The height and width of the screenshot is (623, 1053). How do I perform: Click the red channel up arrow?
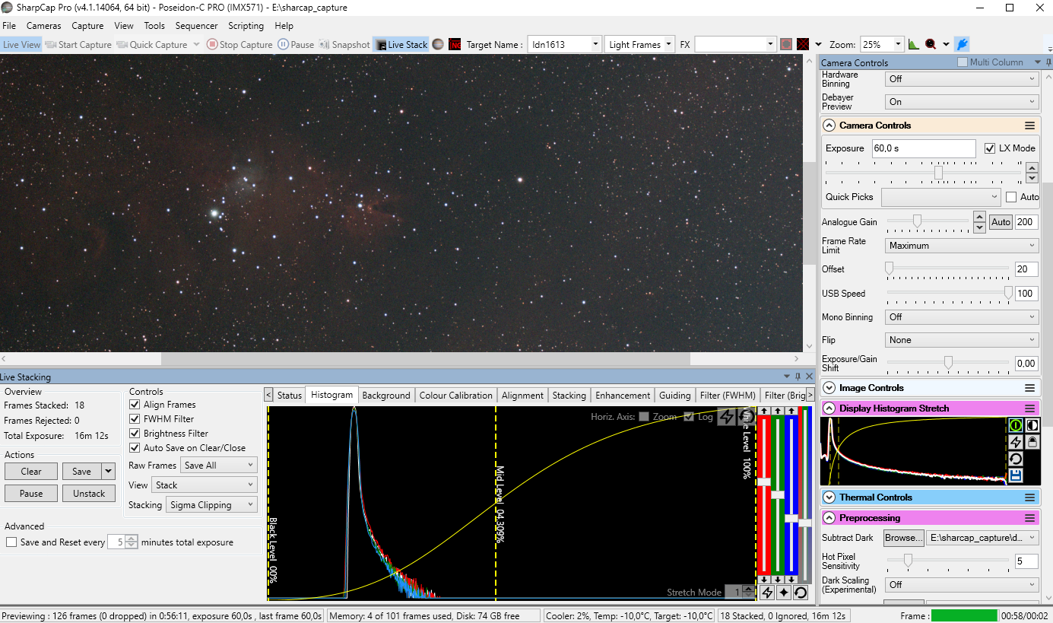click(763, 411)
